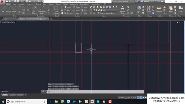Click the Hide Situation tool
Image resolution: width=185 pixels, height=104 pixels.
coord(56,10)
